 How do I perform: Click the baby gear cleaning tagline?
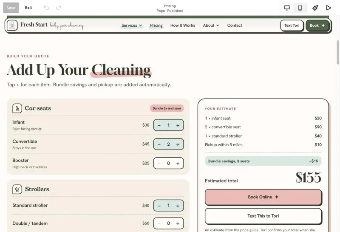67,26
